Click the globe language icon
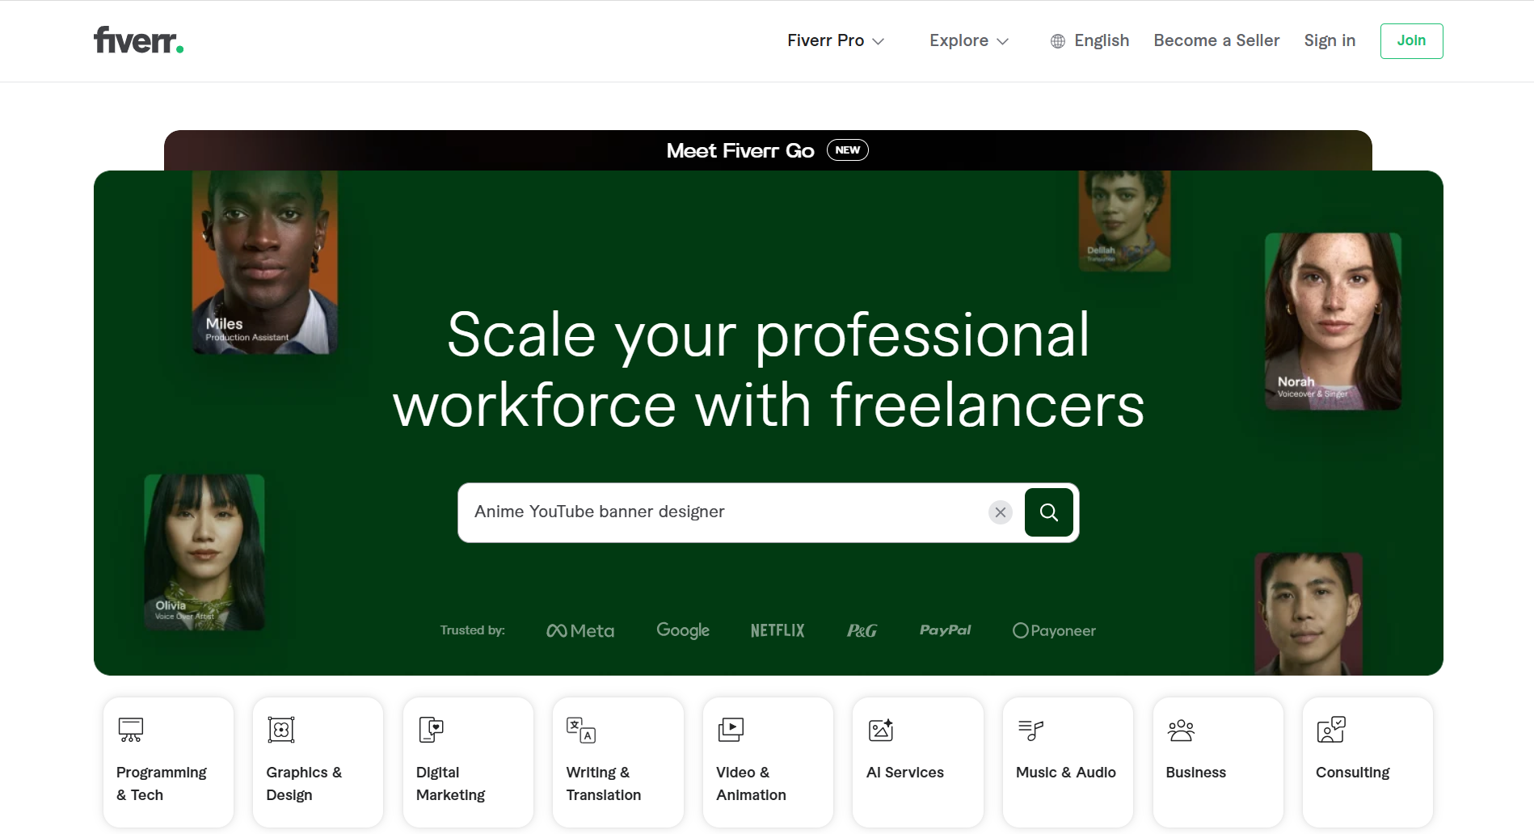This screenshot has height=834, width=1534. tap(1057, 41)
